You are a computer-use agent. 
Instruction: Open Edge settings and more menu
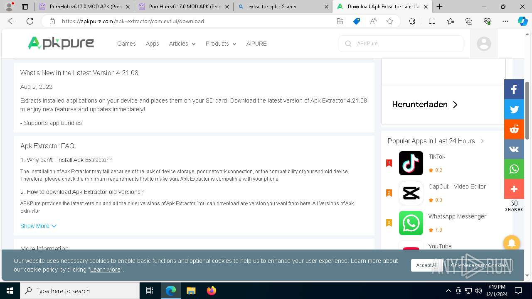click(x=505, y=21)
